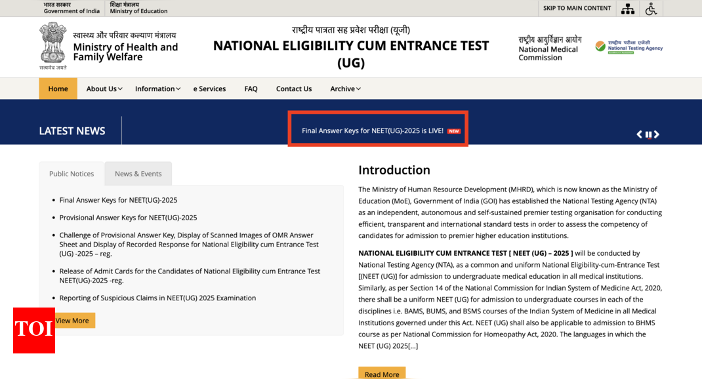This screenshot has height=379, width=702.
Task: Expand the About Us dropdown menu
Action: (104, 89)
